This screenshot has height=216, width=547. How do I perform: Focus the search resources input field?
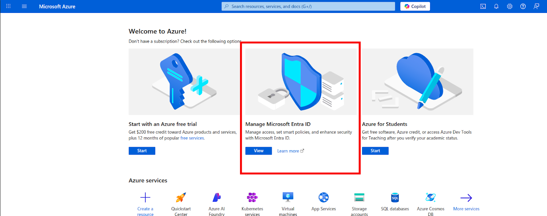point(308,6)
